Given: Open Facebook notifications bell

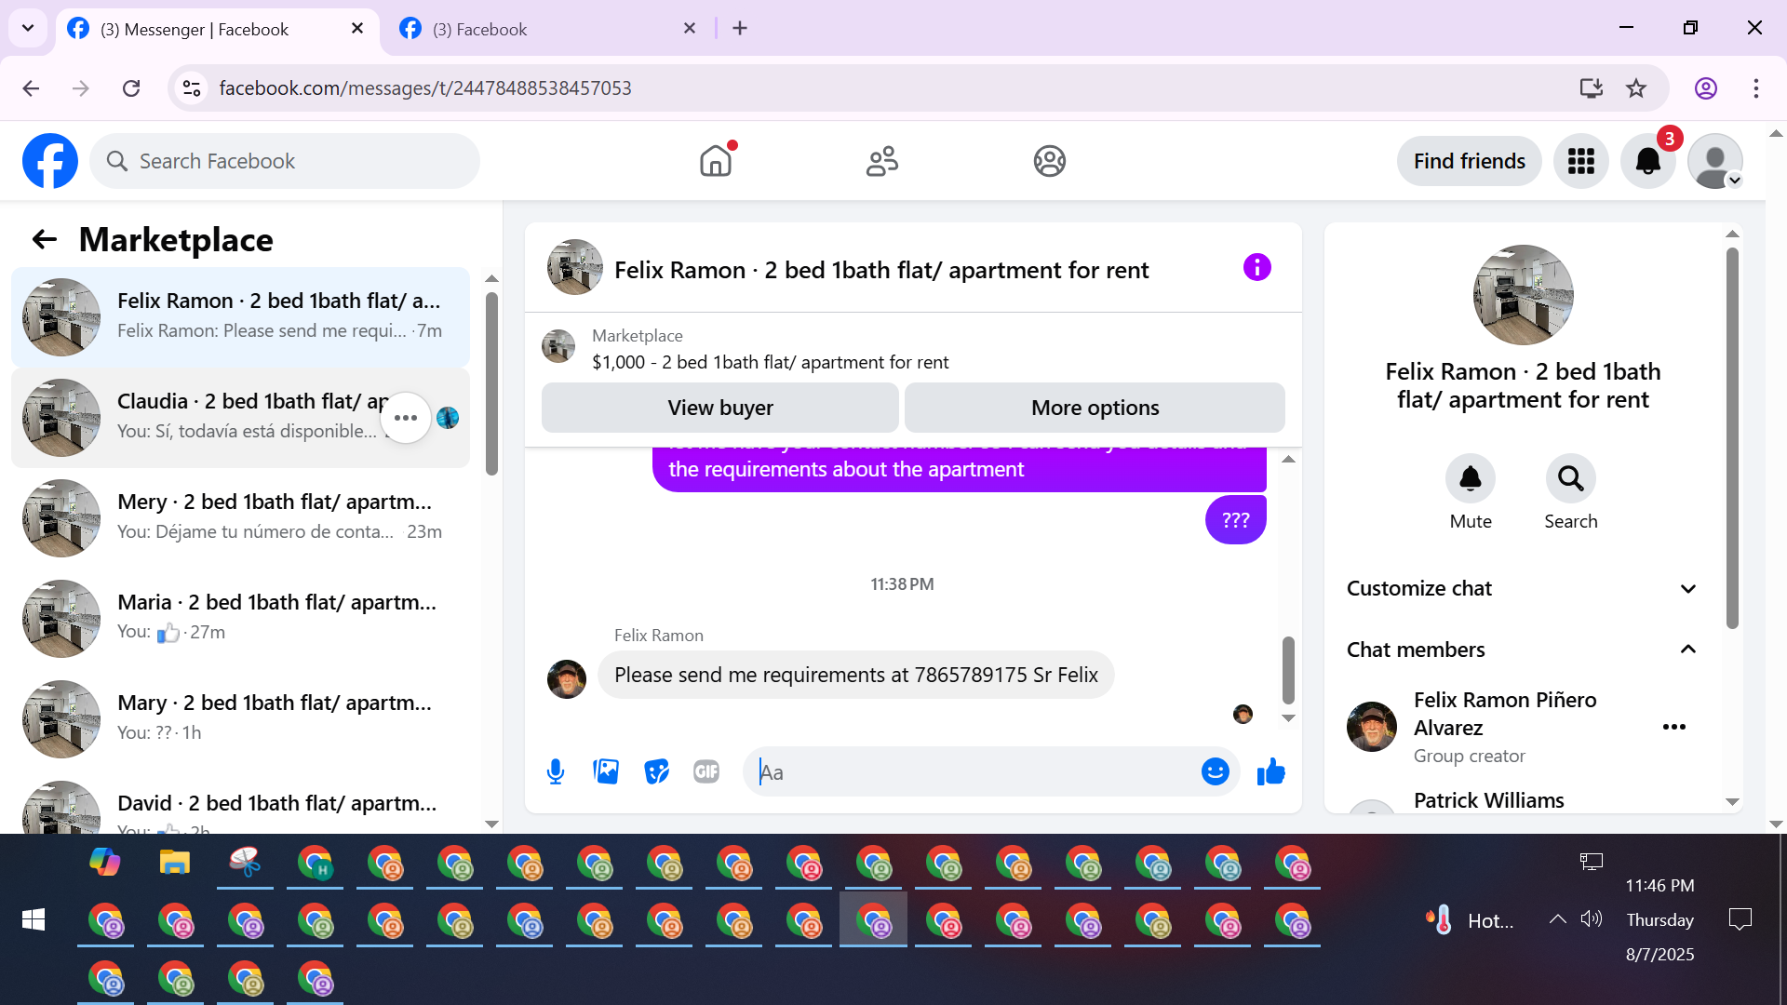Looking at the screenshot, I should (x=1647, y=161).
